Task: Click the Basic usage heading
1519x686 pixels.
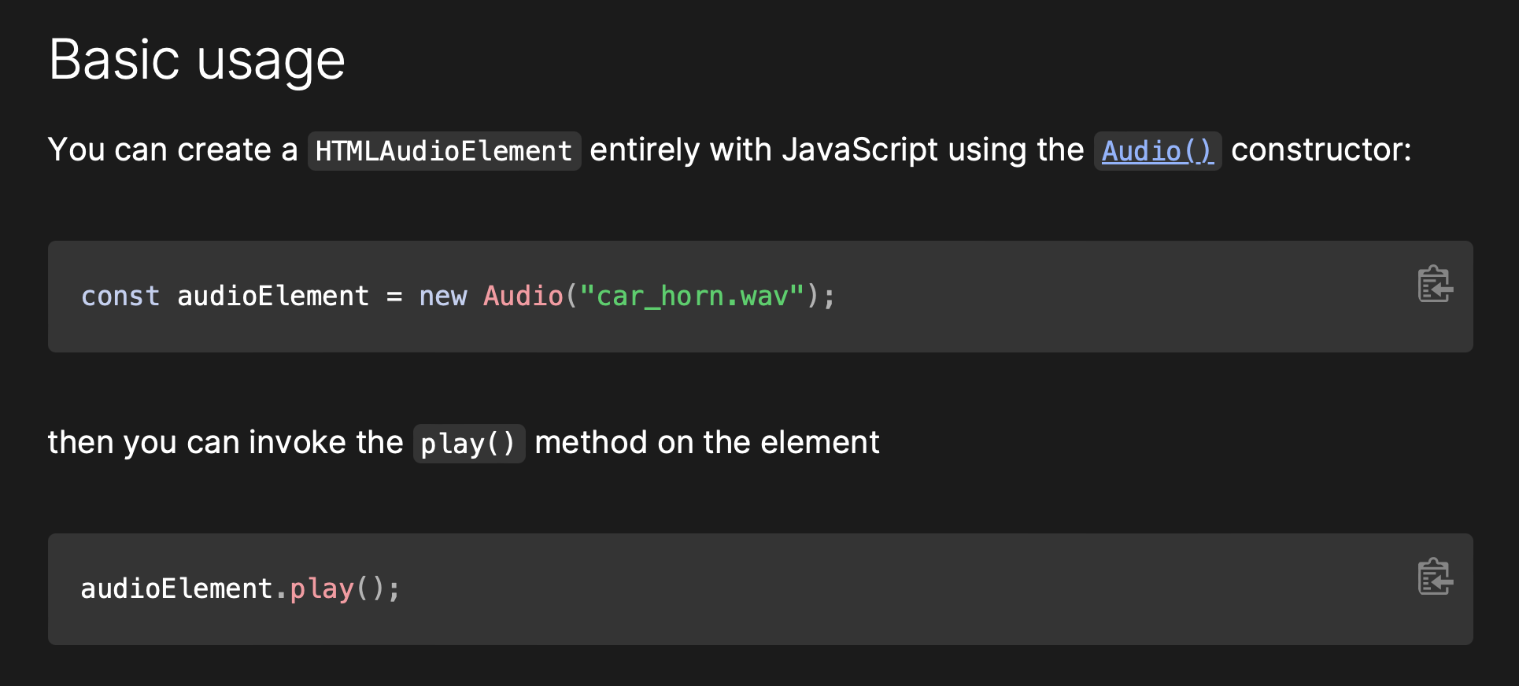Action: tap(197, 60)
